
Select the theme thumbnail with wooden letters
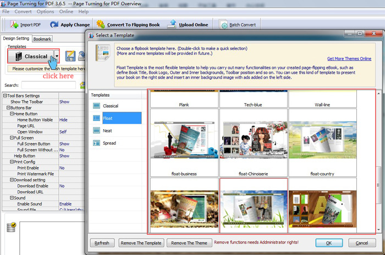tap(323, 206)
